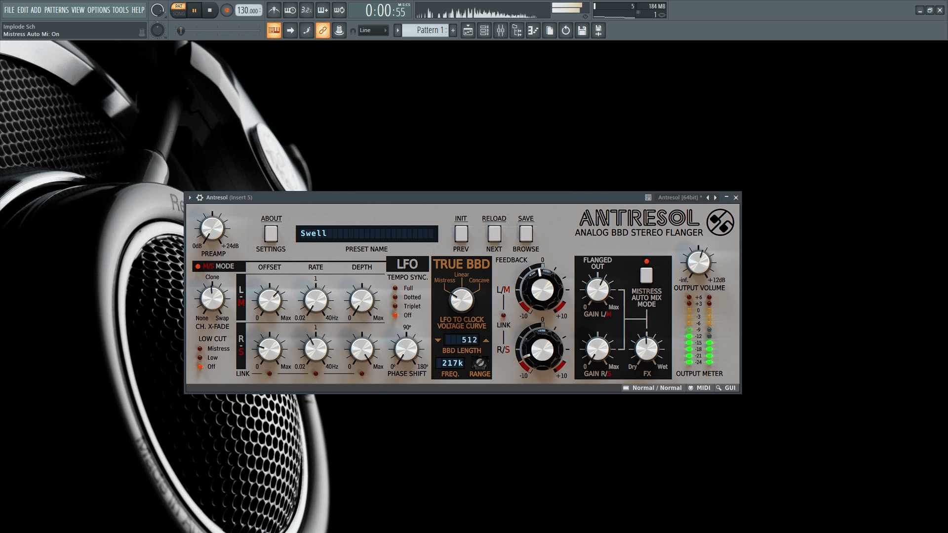This screenshot has width=948, height=533.
Task: Click the SAVE / BROWSE button
Action: 526,233
